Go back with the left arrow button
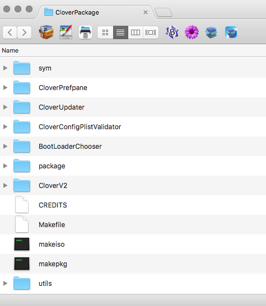Screen dimensions: 266x306 click(10, 32)
